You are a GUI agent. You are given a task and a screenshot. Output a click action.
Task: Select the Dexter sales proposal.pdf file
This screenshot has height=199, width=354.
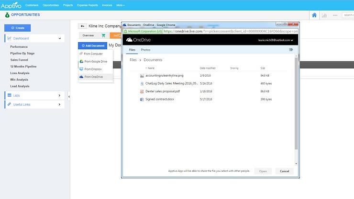tap(163, 91)
